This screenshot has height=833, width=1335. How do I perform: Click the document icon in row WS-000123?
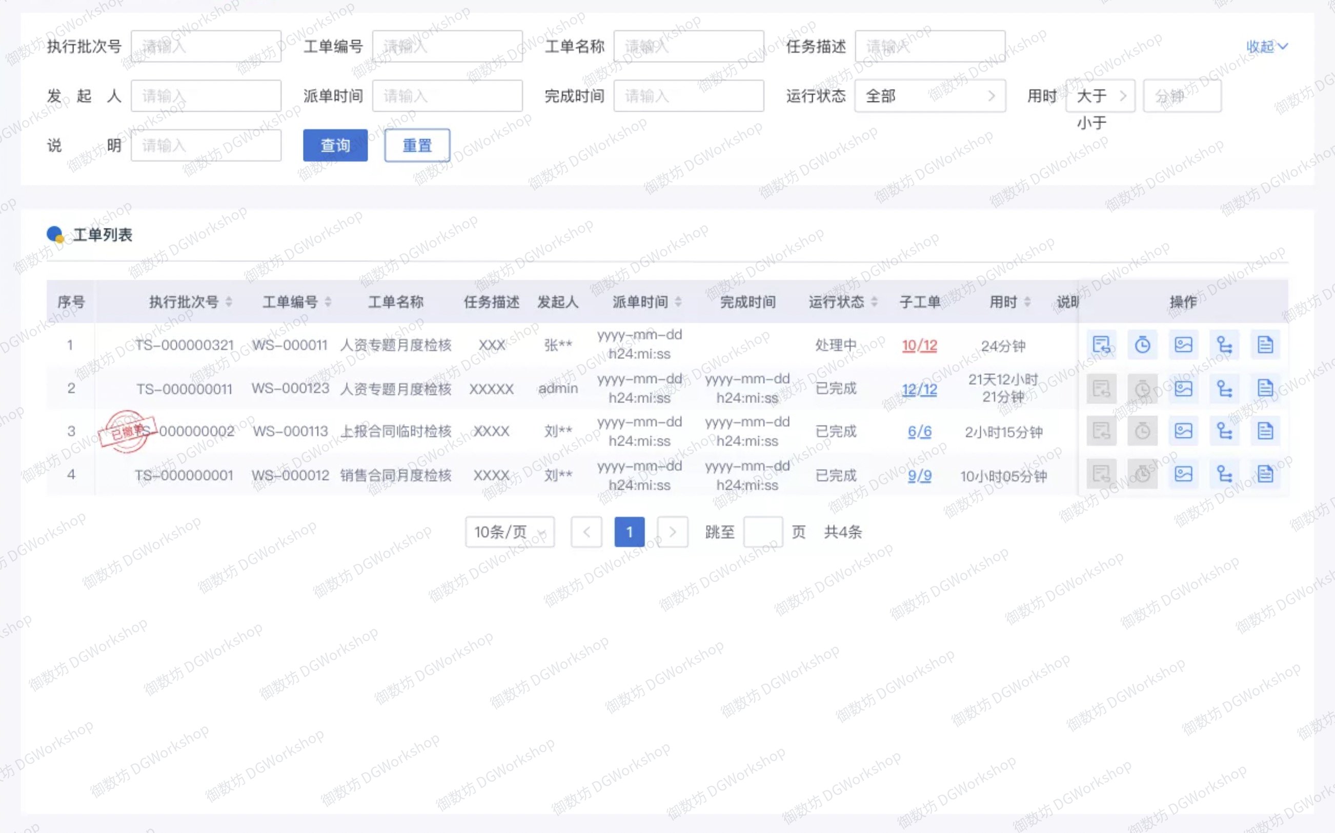1265,388
